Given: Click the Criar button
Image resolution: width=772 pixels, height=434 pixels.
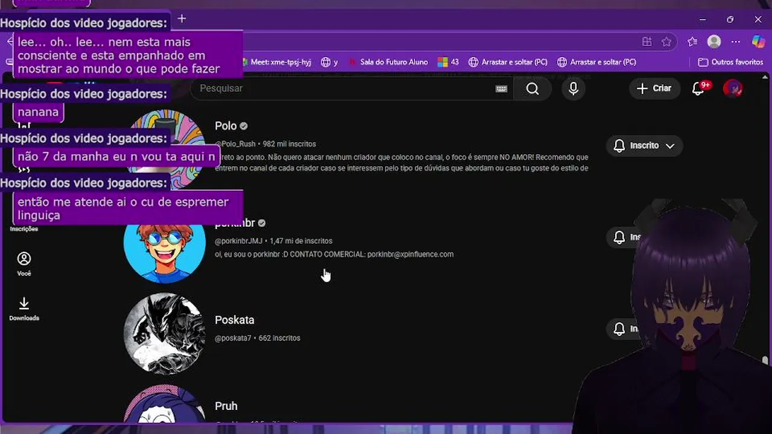Looking at the screenshot, I should point(654,89).
